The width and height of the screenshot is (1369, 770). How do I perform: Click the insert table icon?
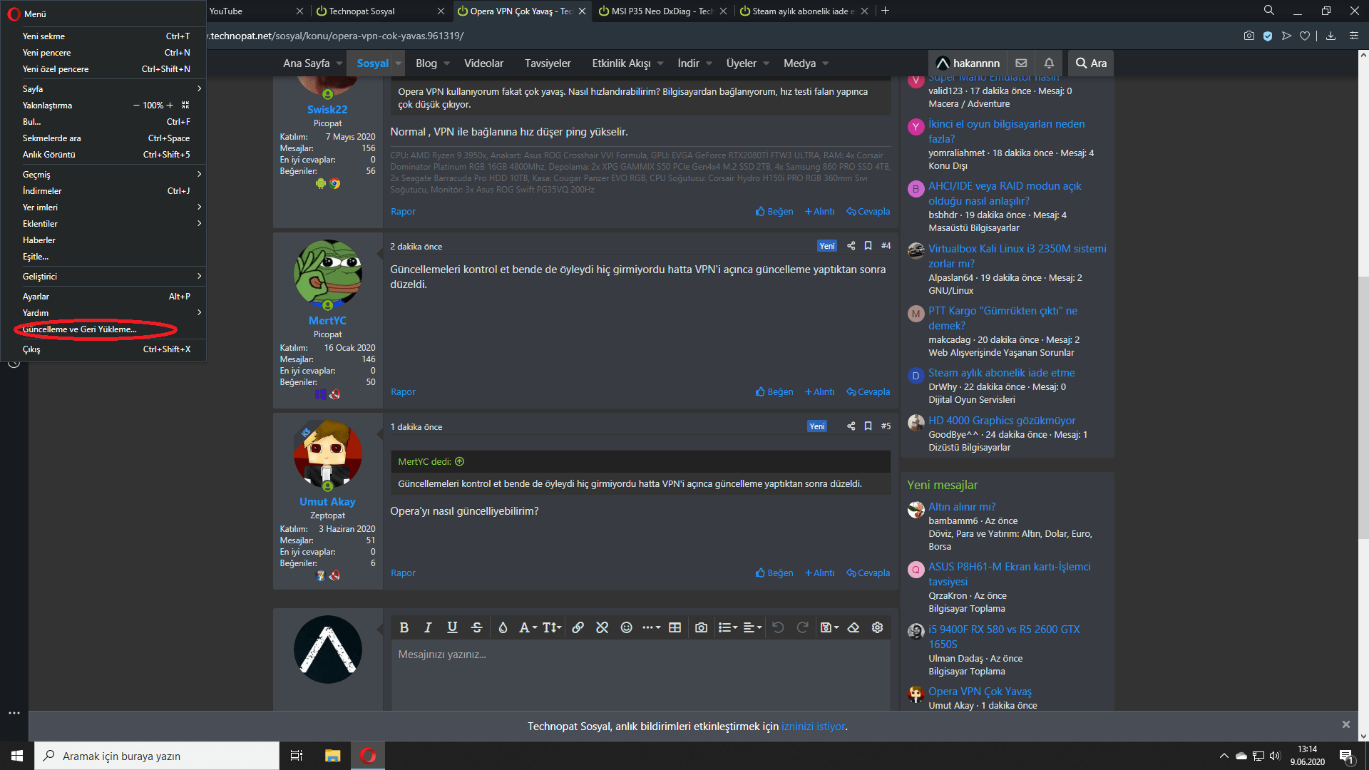pos(675,627)
